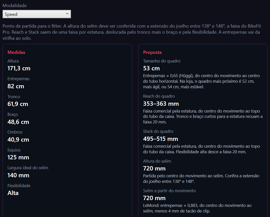Click the reach value 353–363 mm
270x217 pixels.
coord(161,104)
